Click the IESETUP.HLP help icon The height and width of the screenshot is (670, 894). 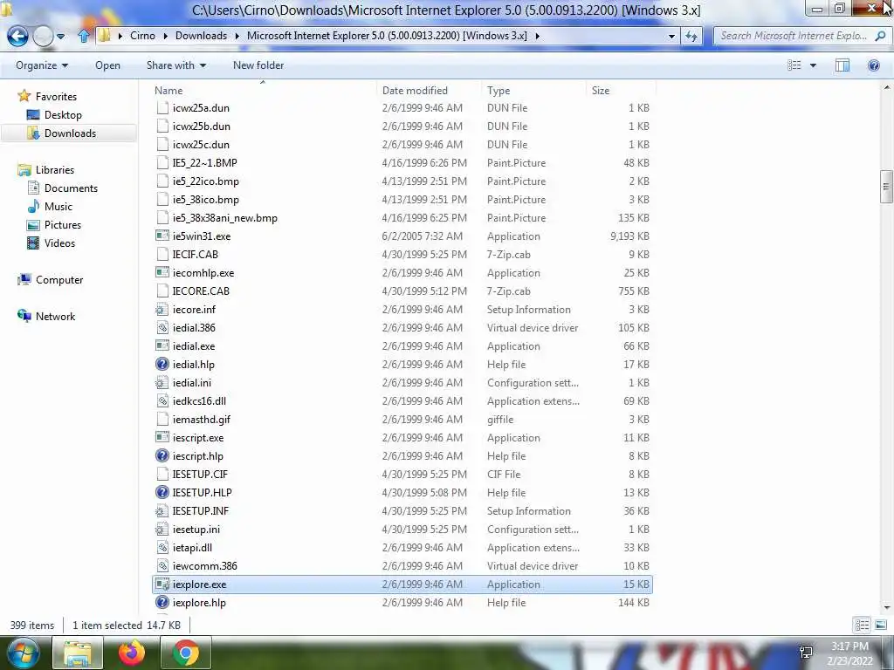coord(162,492)
